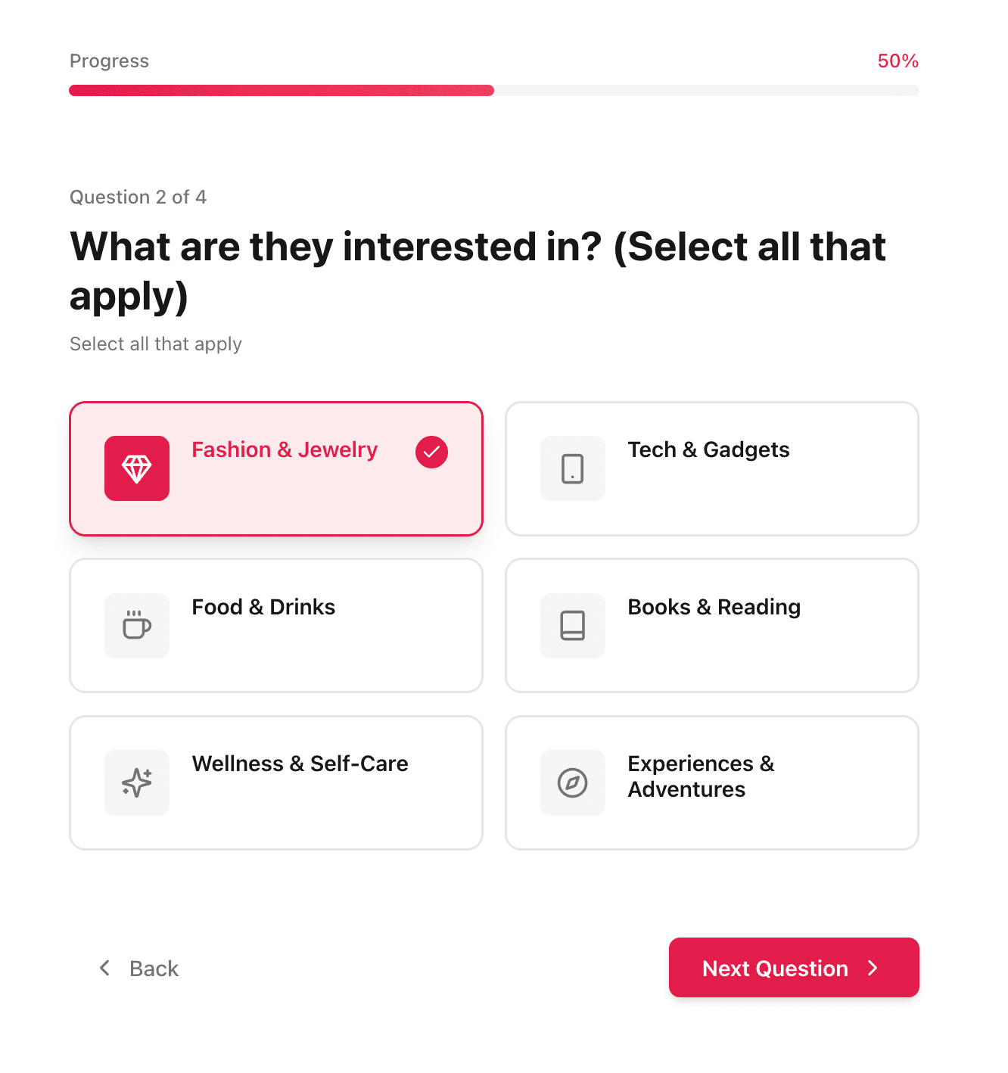Click the compass Experiences & Adventures icon
The image size is (1008, 1073).
(x=573, y=782)
